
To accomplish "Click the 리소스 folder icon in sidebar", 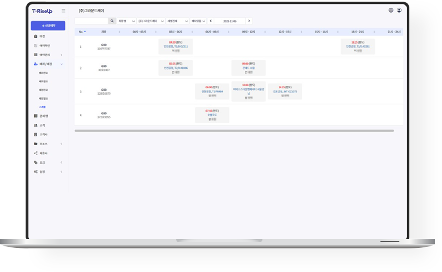I will pyautogui.click(x=35, y=144).
